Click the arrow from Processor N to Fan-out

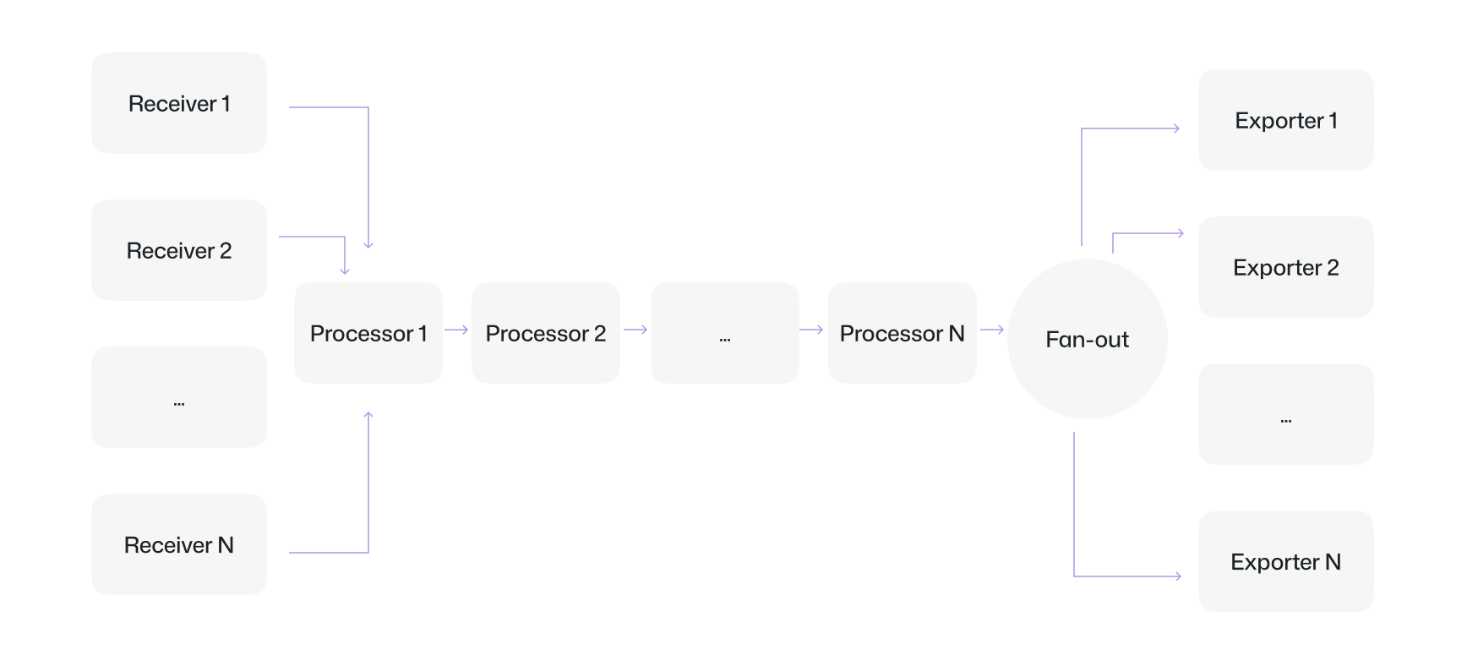point(992,330)
